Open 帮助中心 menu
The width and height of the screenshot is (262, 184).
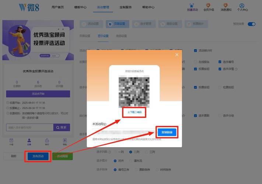point(149,7)
